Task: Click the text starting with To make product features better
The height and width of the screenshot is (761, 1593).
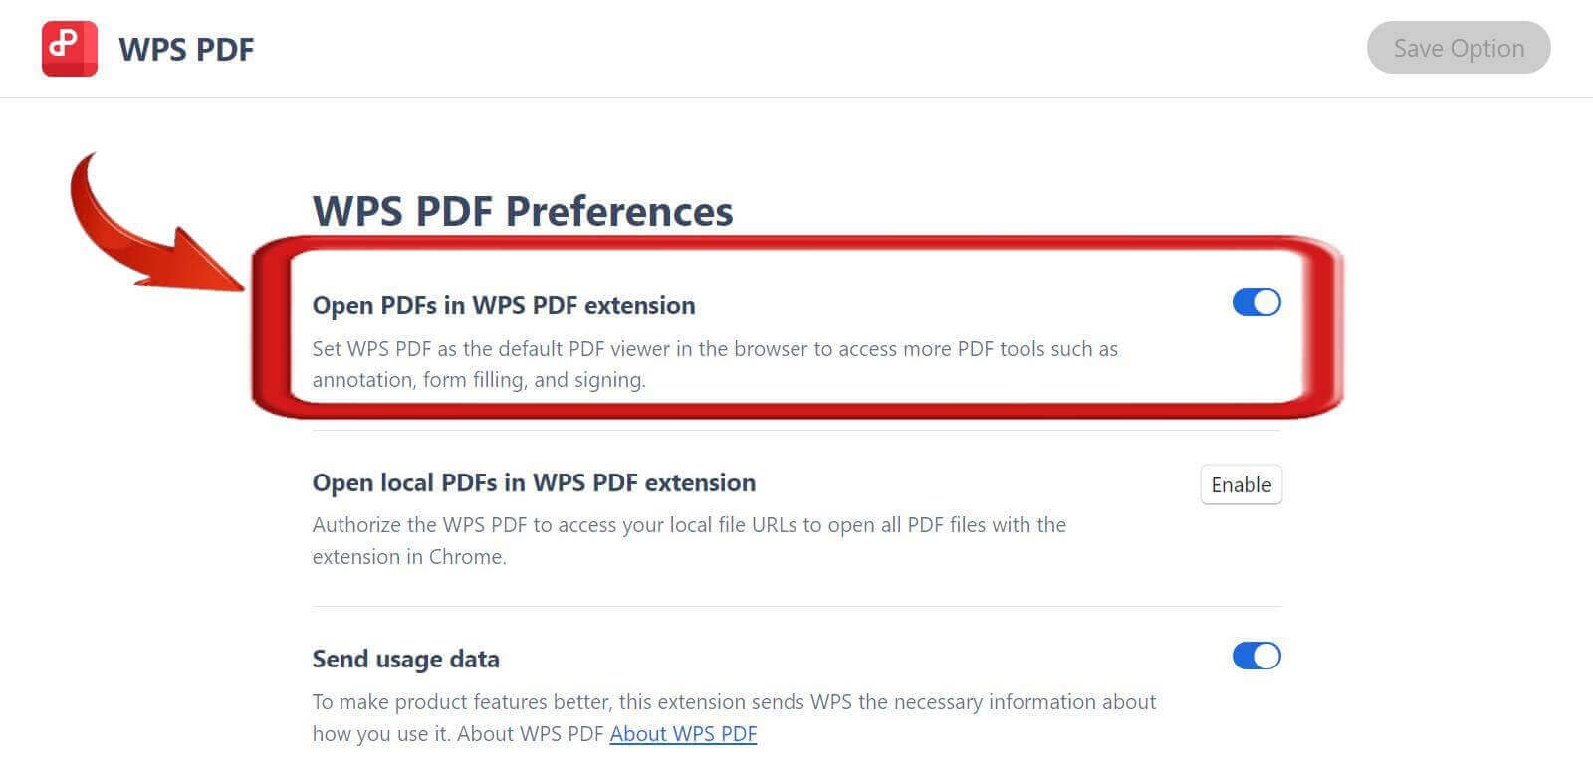Action: pos(733,702)
